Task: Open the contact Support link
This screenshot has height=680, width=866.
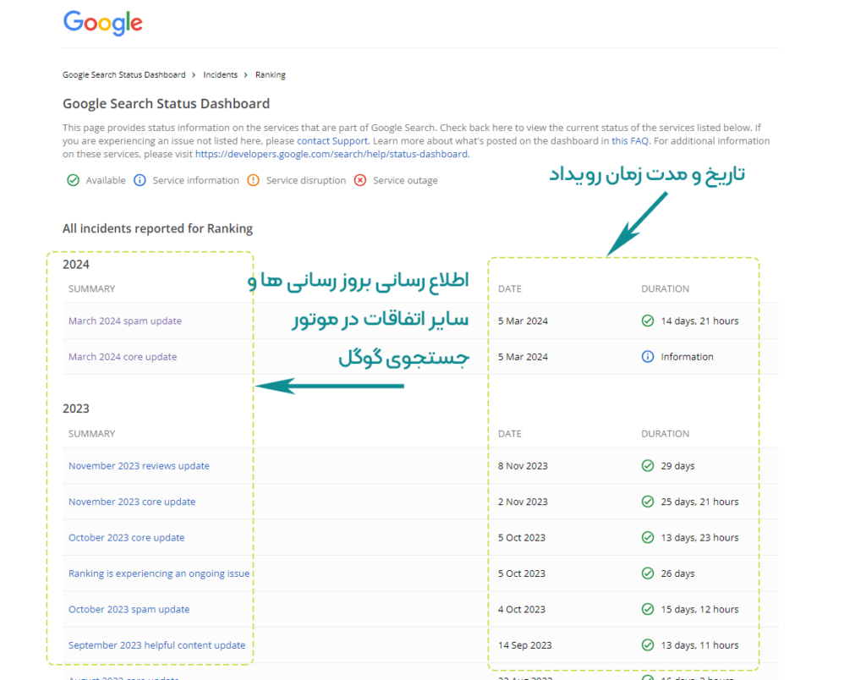Action: (332, 141)
